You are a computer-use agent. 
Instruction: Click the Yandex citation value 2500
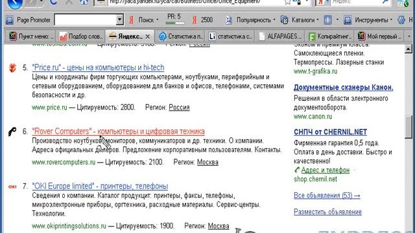click(207, 20)
